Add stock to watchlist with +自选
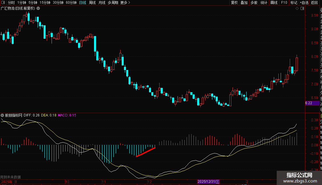Viewport: 322px width, 185px height. (x=304, y=3)
